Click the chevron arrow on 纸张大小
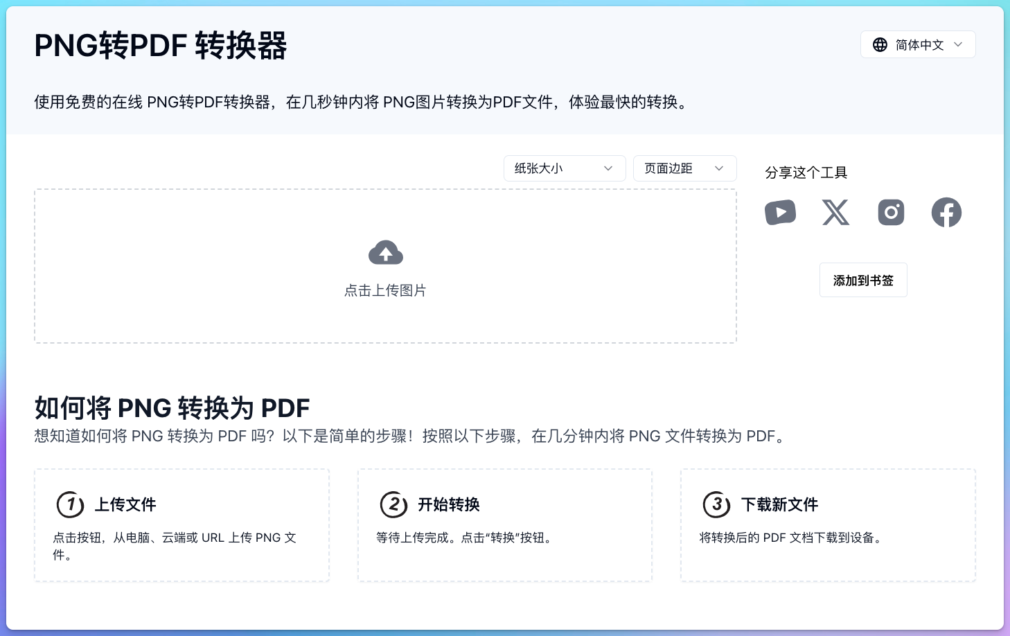 click(x=608, y=168)
